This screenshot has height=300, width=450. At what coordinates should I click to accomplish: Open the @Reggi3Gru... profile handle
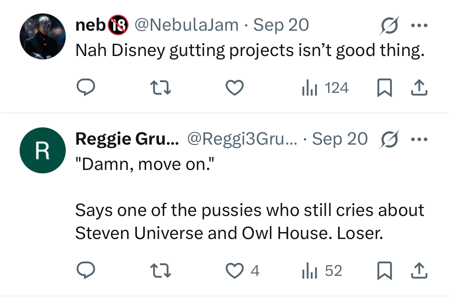[243, 139]
